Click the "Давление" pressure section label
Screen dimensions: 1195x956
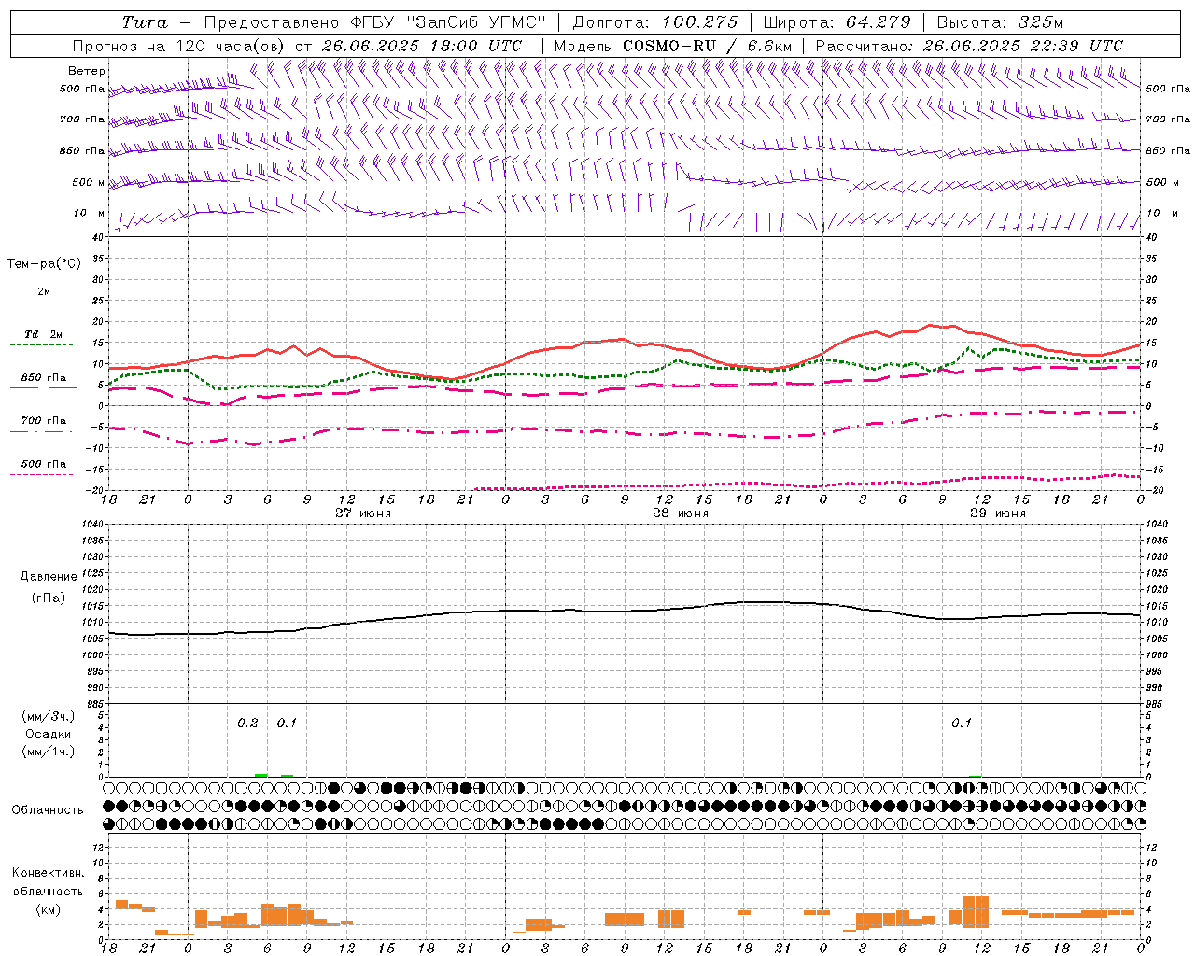pyautogui.click(x=48, y=577)
